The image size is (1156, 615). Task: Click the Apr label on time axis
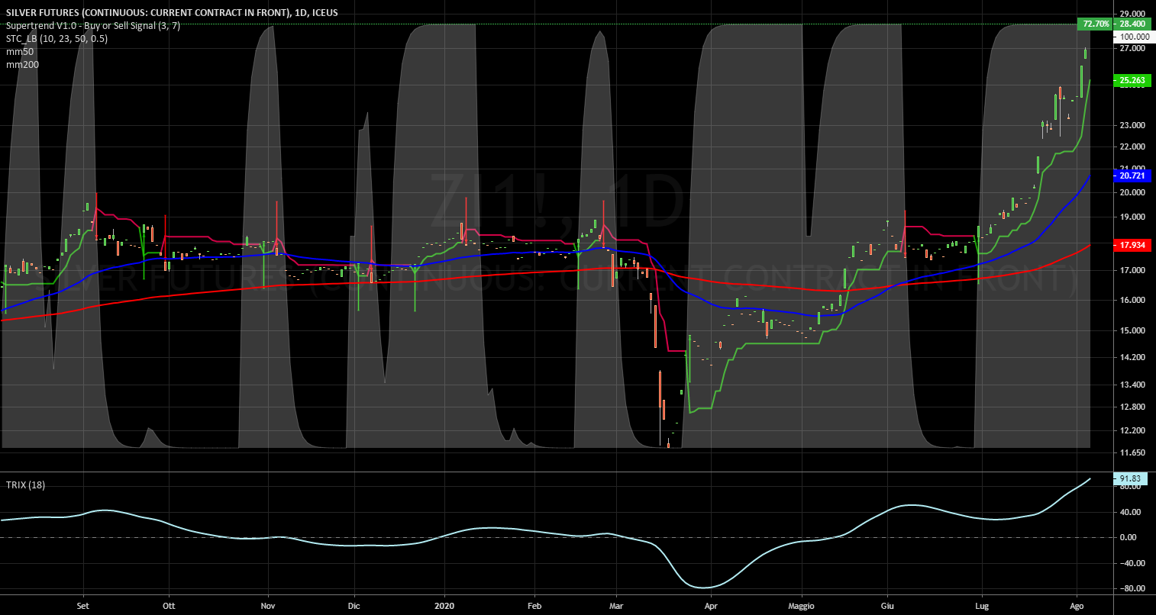click(x=712, y=606)
